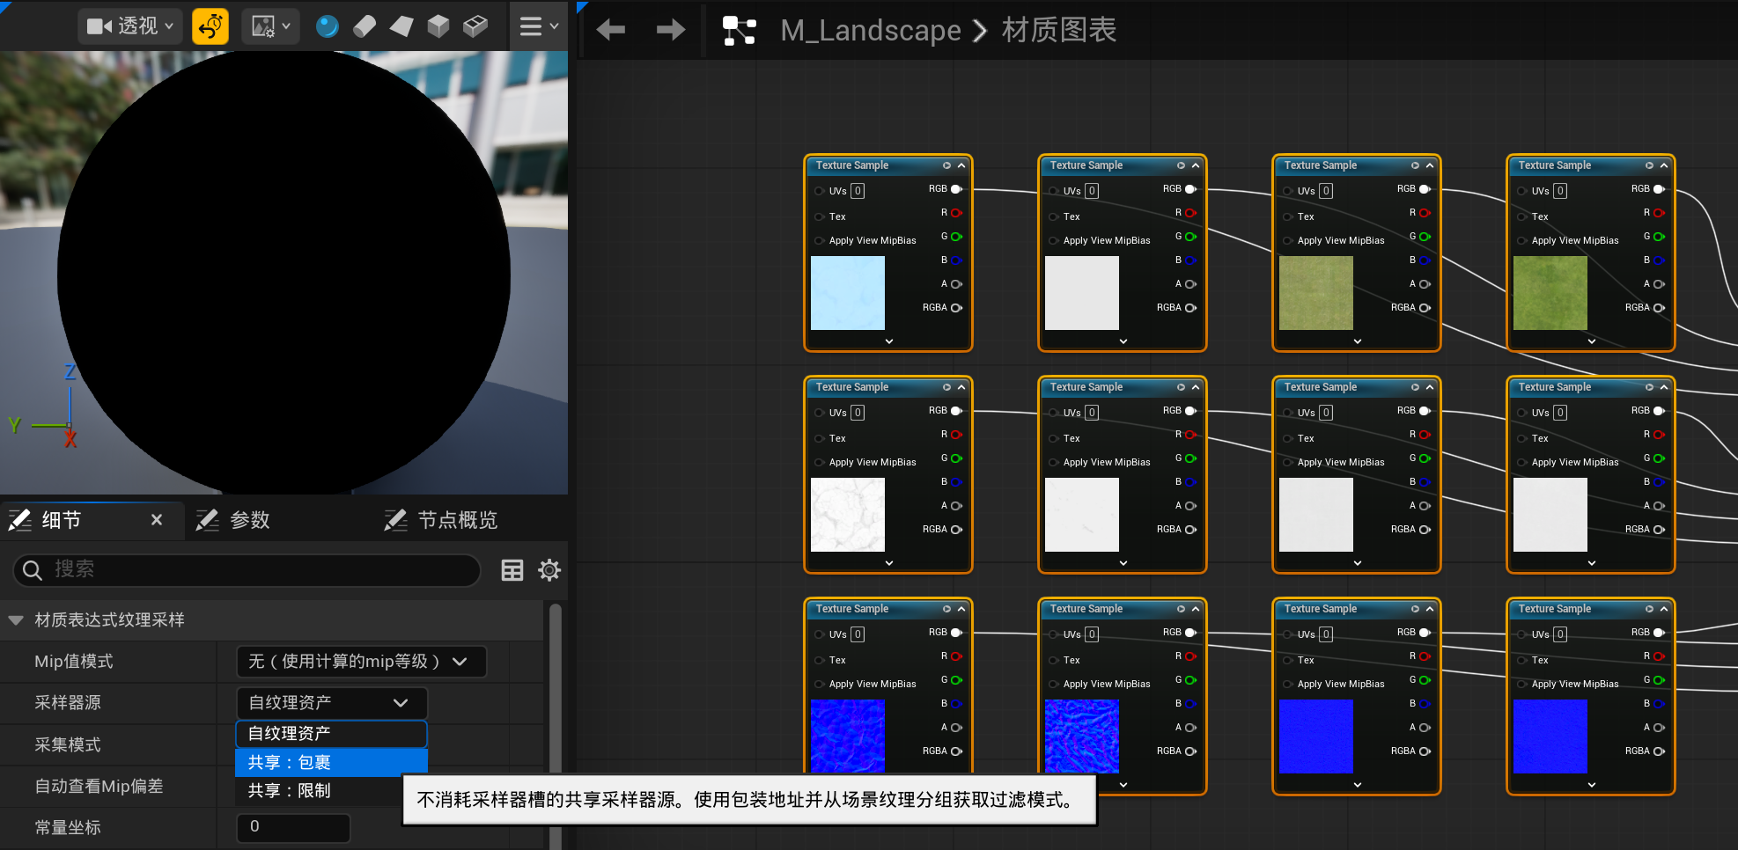Click the graph navigate back arrow

(610, 30)
